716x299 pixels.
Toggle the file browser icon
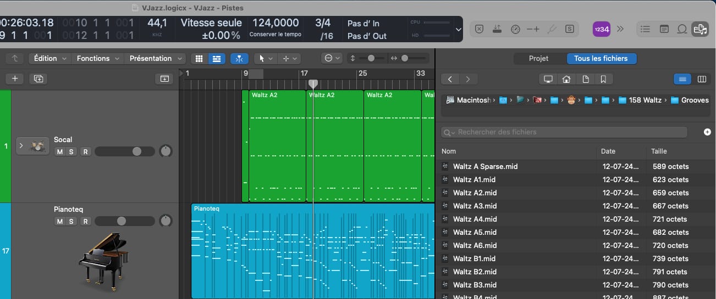pyautogui.click(x=700, y=29)
